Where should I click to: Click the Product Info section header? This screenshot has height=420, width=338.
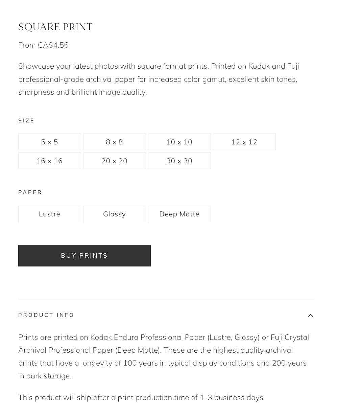tap(46, 315)
